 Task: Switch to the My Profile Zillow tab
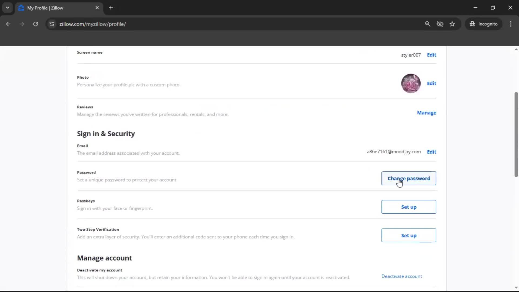tap(54, 8)
